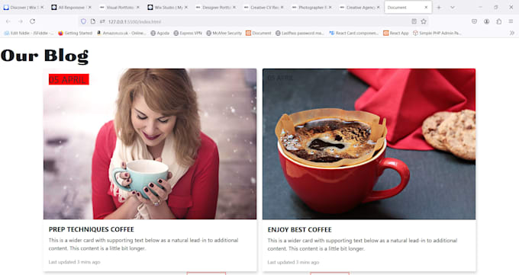Close the Photographer tab
The image size is (519, 275).
330,8
